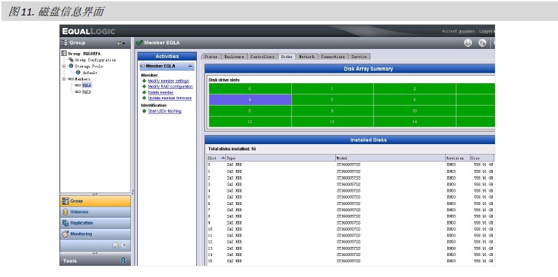Open Modify member settings link
This screenshot has height=277, width=558.
point(168,81)
